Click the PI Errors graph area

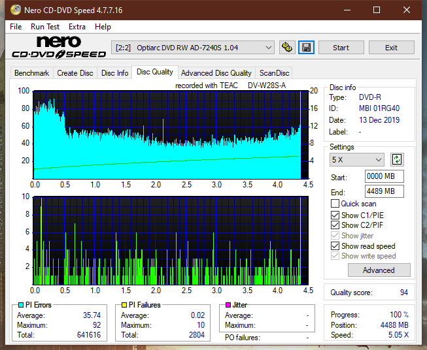171,135
